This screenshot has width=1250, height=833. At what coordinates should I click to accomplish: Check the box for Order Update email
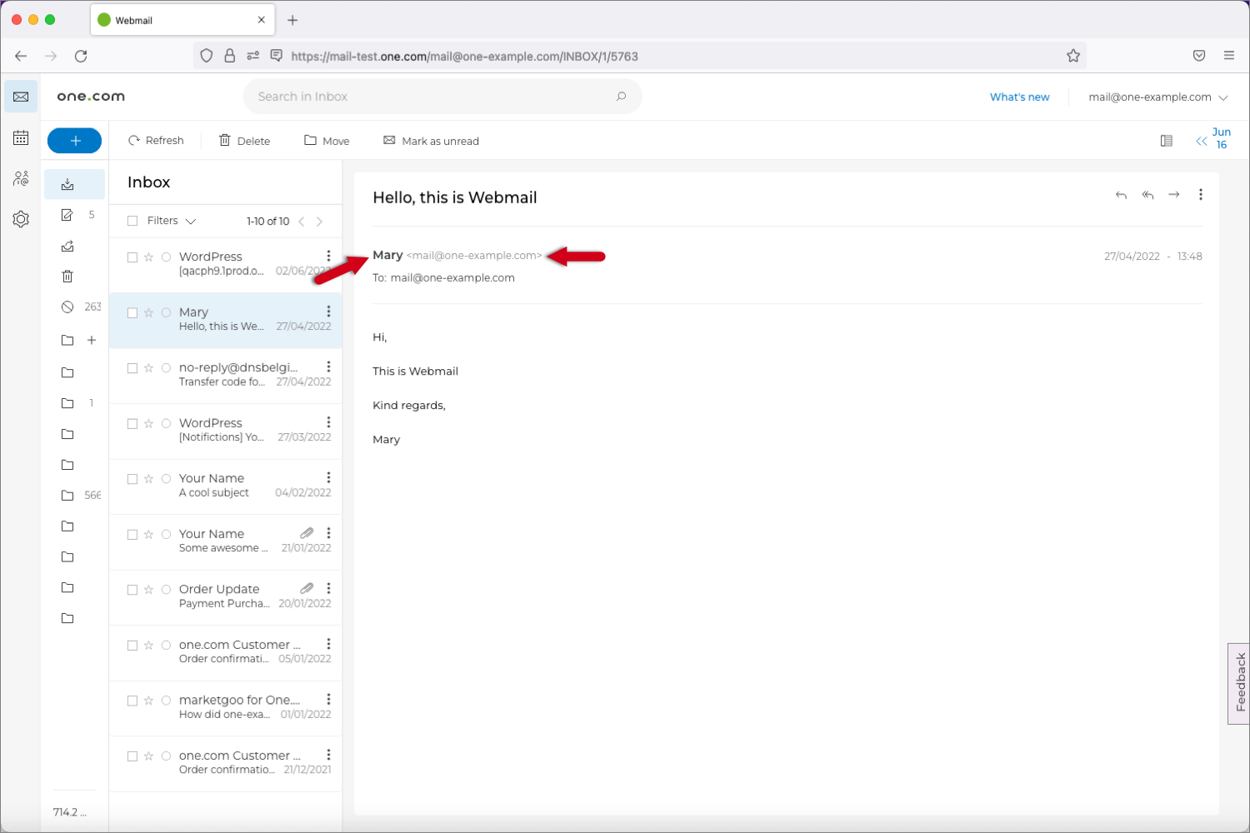(x=132, y=590)
